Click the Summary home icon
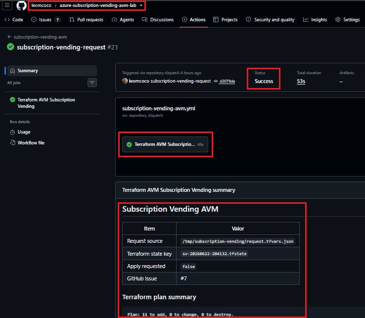The height and width of the screenshot is (318, 365). pyautogui.click(x=12, y=71)
